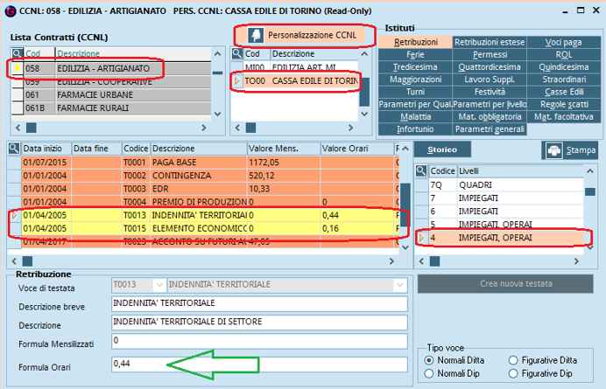Select level 4 IMPIEGATI, OPERAI row
This screenshot has height=389, width=606.
[x=500, y=238]
